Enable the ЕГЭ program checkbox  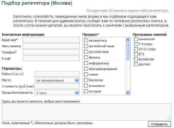coord(136,54)
